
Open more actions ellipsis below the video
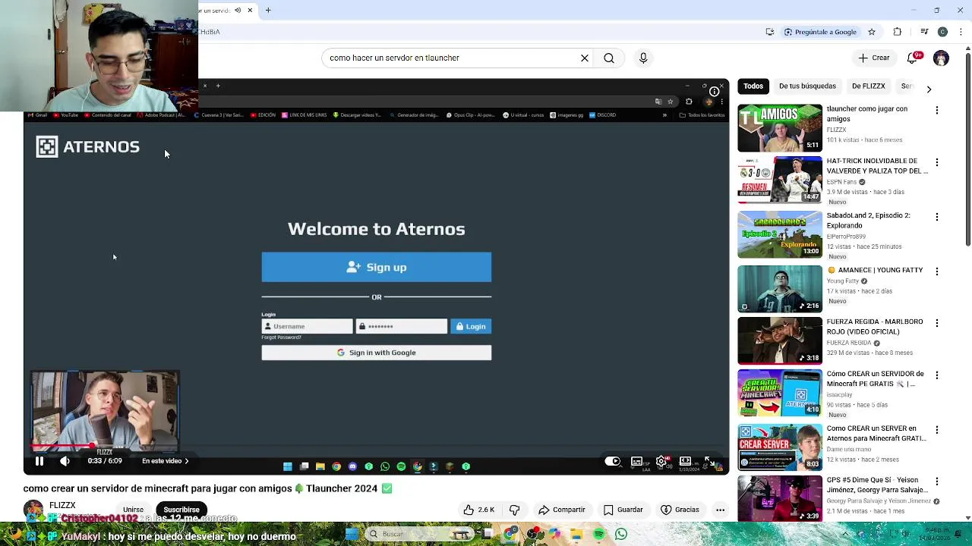[x=720, y=510]
